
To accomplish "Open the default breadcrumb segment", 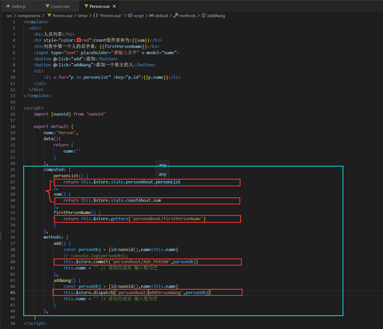I will 162,16.
